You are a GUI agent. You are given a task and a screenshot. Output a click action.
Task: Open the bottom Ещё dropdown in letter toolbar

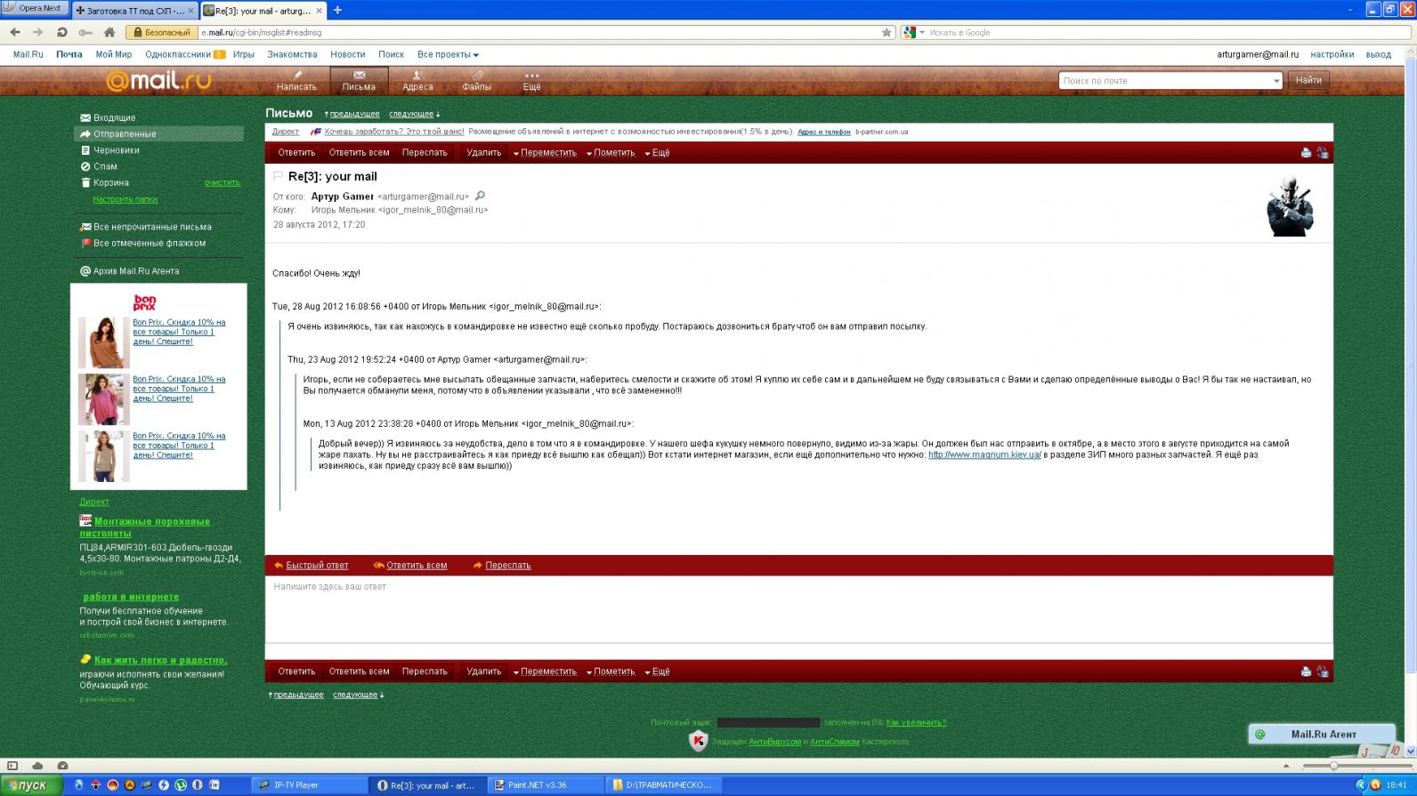[657, 671]
